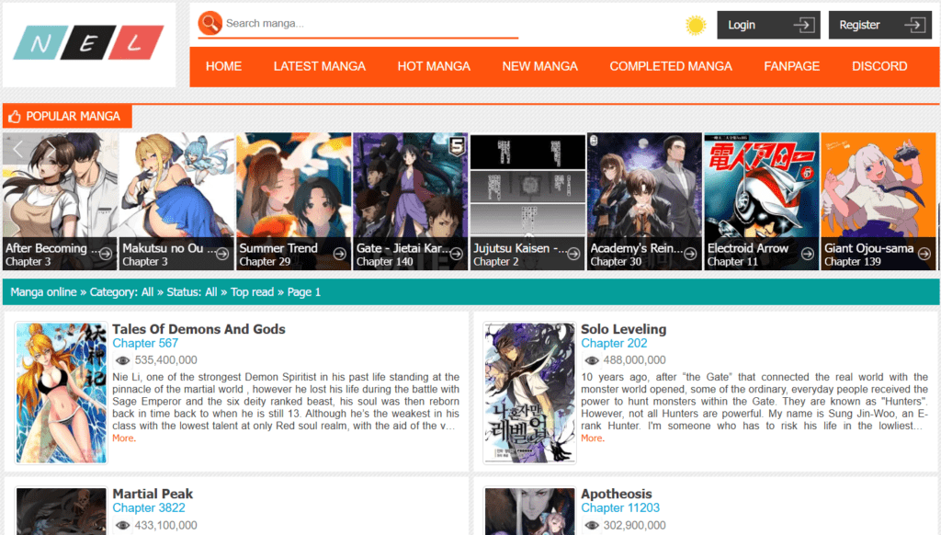941x535 pixels.
Task: Open Electroid Arrow Chapter 11 link
Action: coord(732,262)
